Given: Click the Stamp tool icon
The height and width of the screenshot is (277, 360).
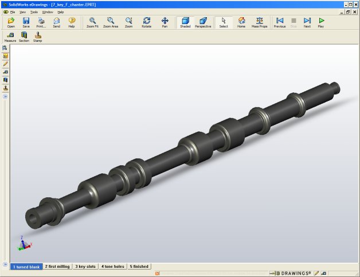Looking at the screenshot, I should tap(38, 37).
